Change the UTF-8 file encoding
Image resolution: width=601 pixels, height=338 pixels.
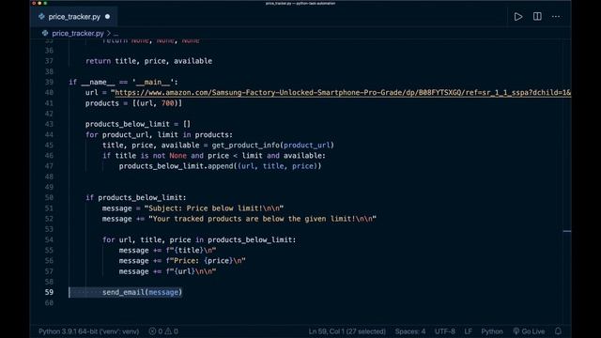tap(444, 331)
